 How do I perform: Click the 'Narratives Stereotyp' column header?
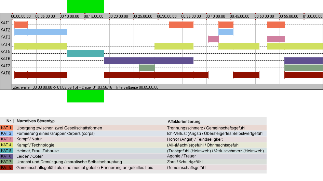click(x=36, y=121)
